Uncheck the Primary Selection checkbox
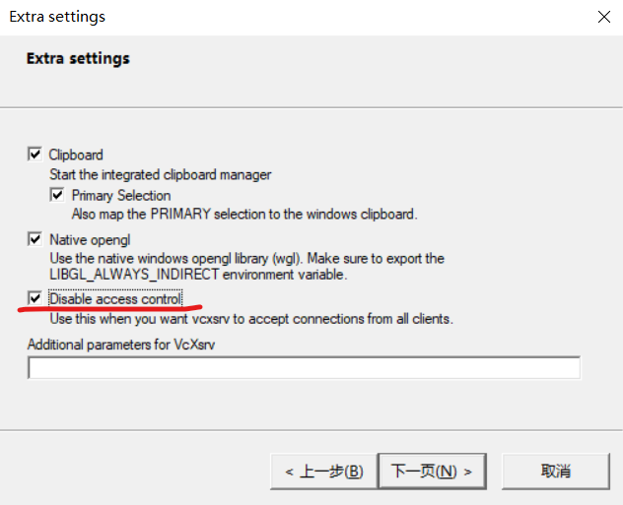This screenshot has height=505, width=623. (57, 195)
